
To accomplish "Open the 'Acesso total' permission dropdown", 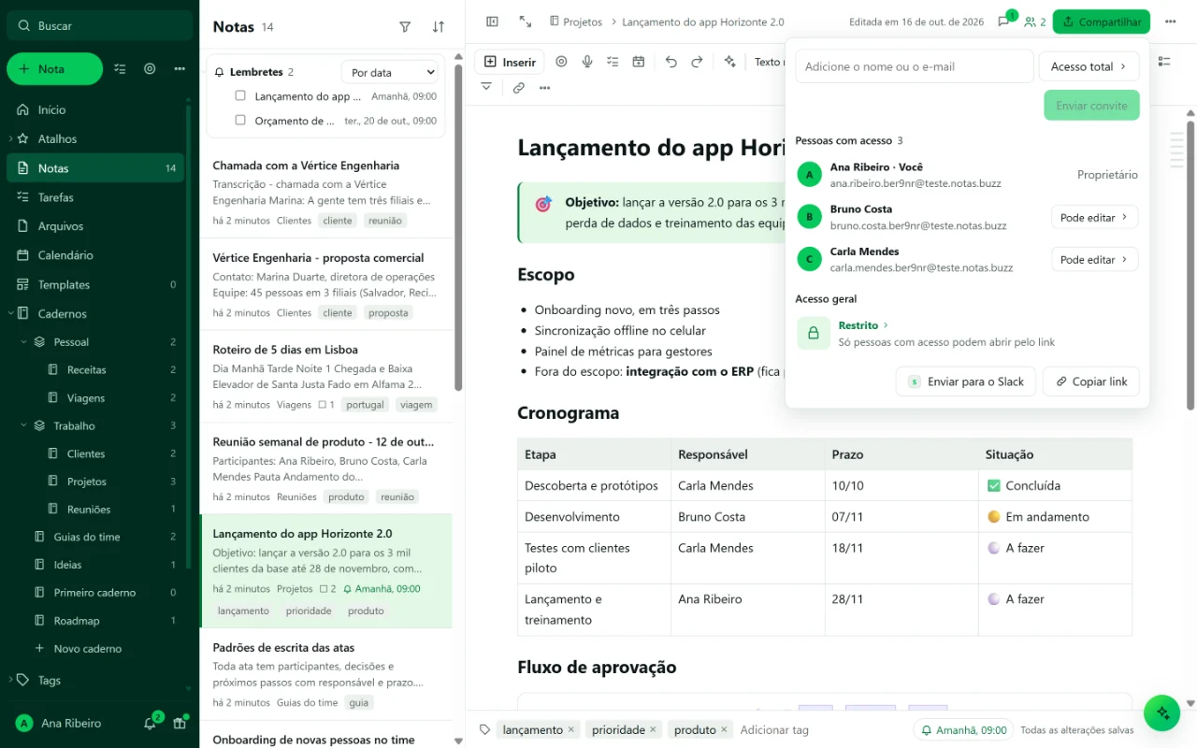I will pyautogui.click(x=1089, y=66).
